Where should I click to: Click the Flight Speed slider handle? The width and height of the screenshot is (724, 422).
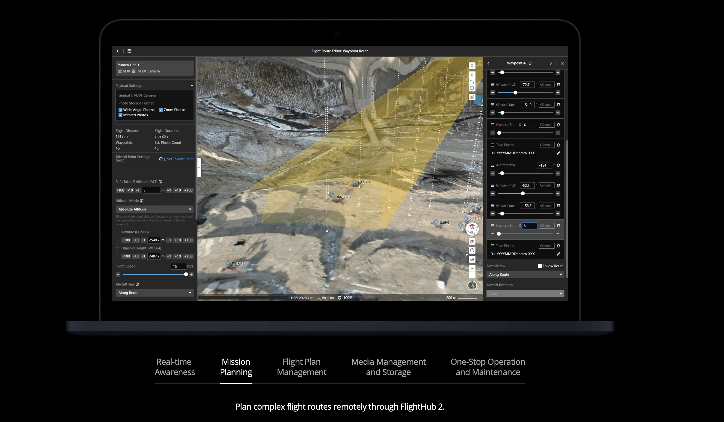[186, 274]
